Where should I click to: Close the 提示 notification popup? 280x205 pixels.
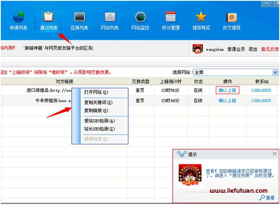(x=274, y=154)
